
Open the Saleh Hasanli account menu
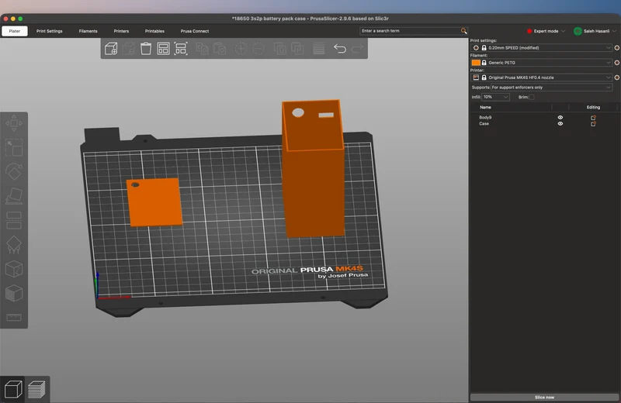coord(595,31)
